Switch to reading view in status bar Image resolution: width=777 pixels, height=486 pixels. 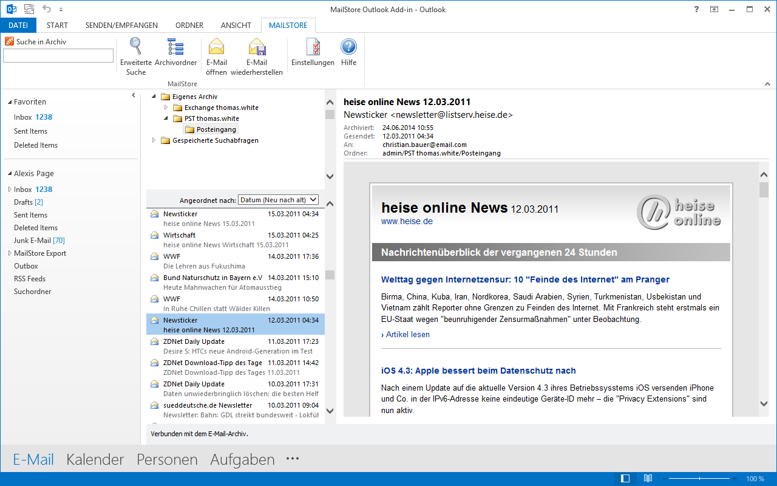pyautogui.click(x=648, y=479)
